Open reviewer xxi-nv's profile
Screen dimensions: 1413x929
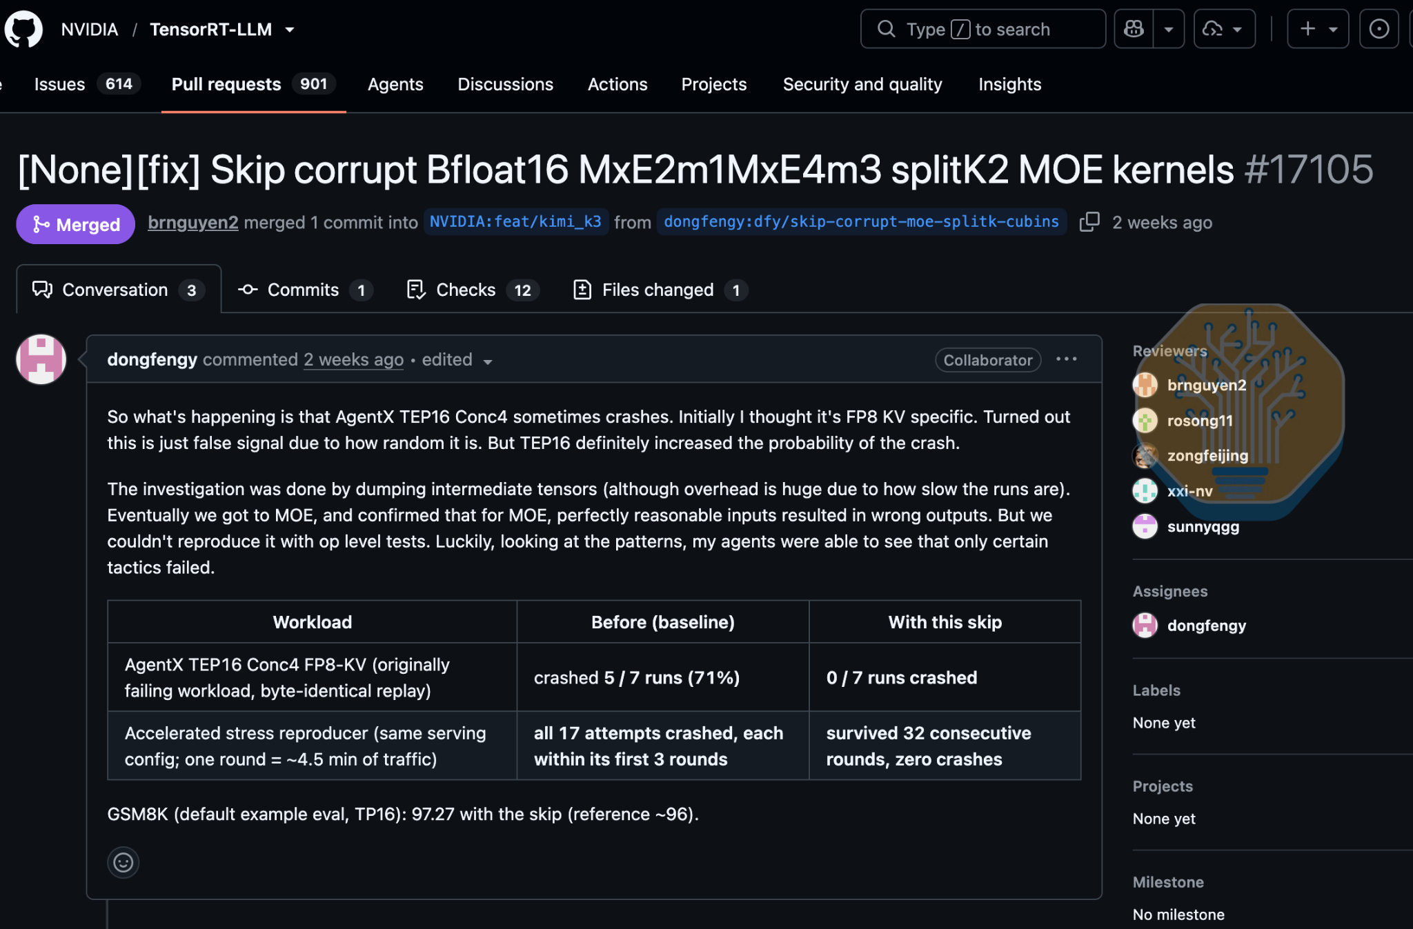coord(1189,491)
